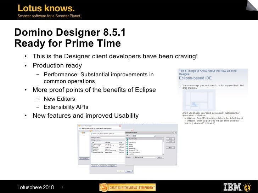Click More proof points of Eclipse bullet
The width and height of the screenshot is (258, 193).
coord(94,90)
